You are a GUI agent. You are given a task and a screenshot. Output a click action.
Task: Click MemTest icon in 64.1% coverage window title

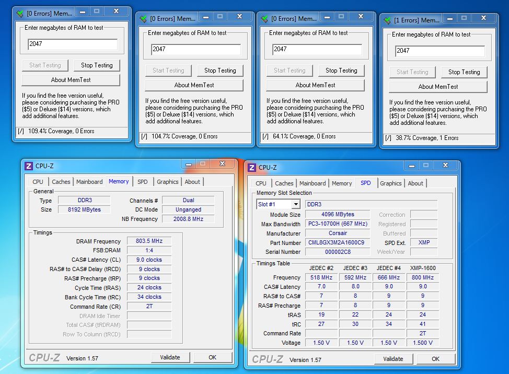tap(264, 18)
